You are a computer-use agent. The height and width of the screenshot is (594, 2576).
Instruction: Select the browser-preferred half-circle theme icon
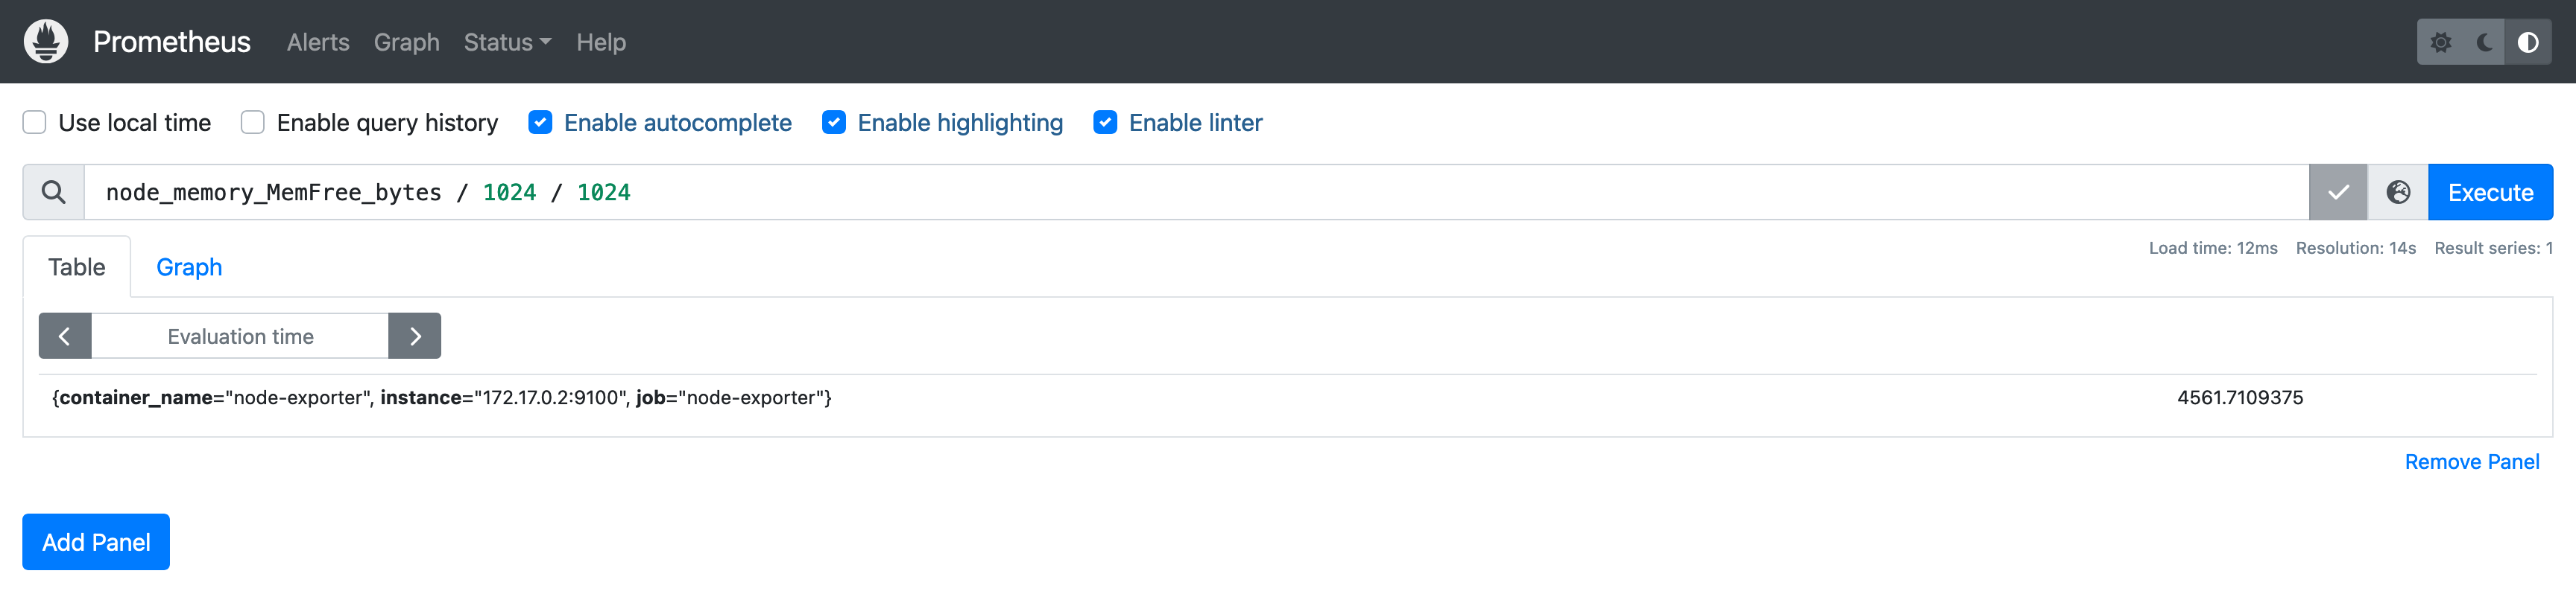(2527, 42)
